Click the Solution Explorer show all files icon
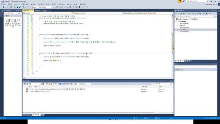 (200, 14)
